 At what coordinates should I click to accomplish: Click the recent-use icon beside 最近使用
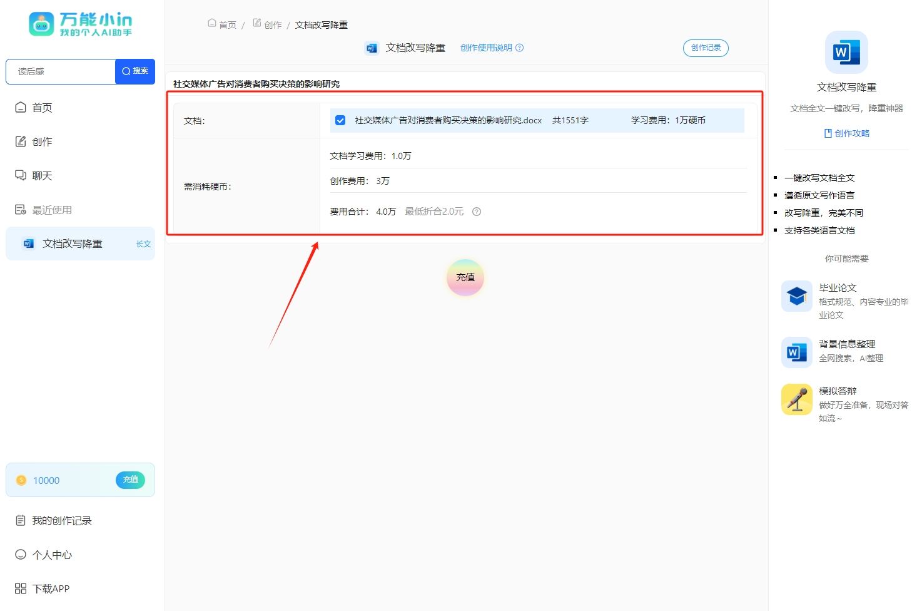[21, 210]
